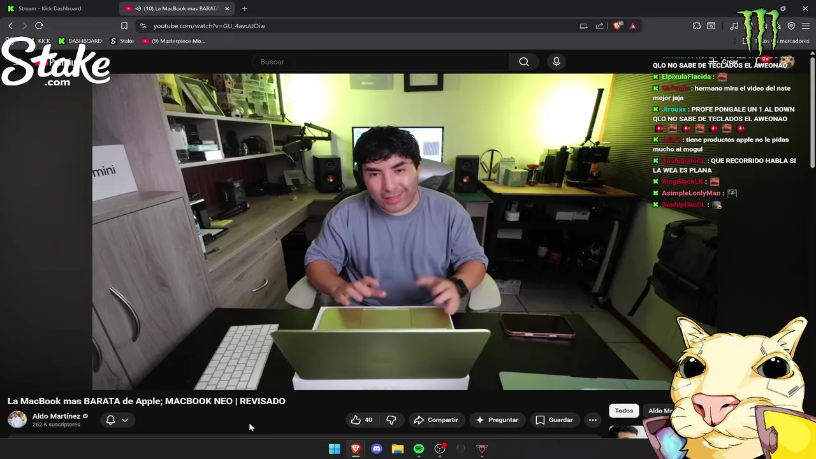Open the Brave VPN shield icon
The width and height of the screenshot is (816, 459).
pos(791,25)
